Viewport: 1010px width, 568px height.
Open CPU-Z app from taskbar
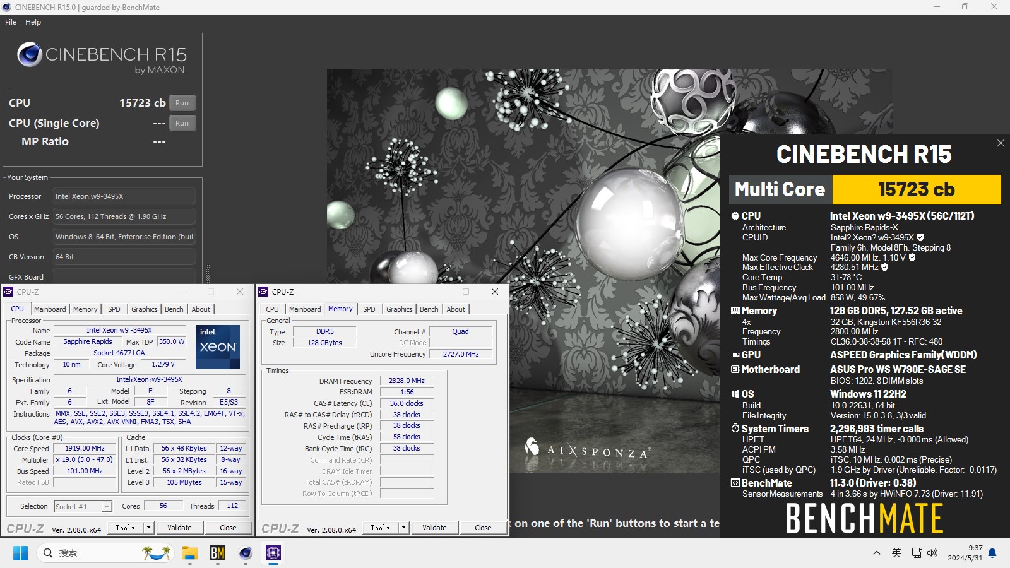point(273,553)
